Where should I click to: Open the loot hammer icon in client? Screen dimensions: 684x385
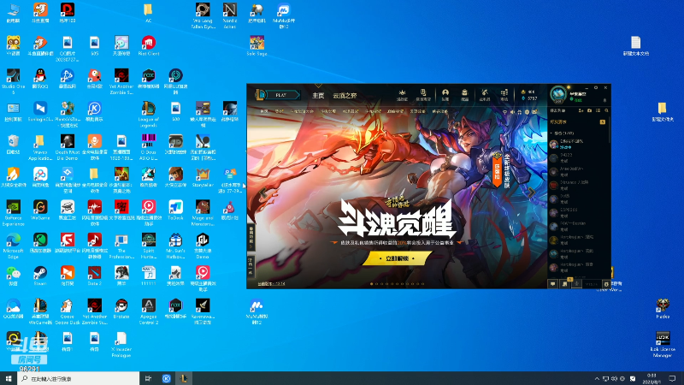[484, 94]
